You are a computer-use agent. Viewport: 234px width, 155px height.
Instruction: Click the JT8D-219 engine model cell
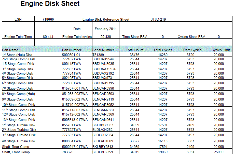158,19
